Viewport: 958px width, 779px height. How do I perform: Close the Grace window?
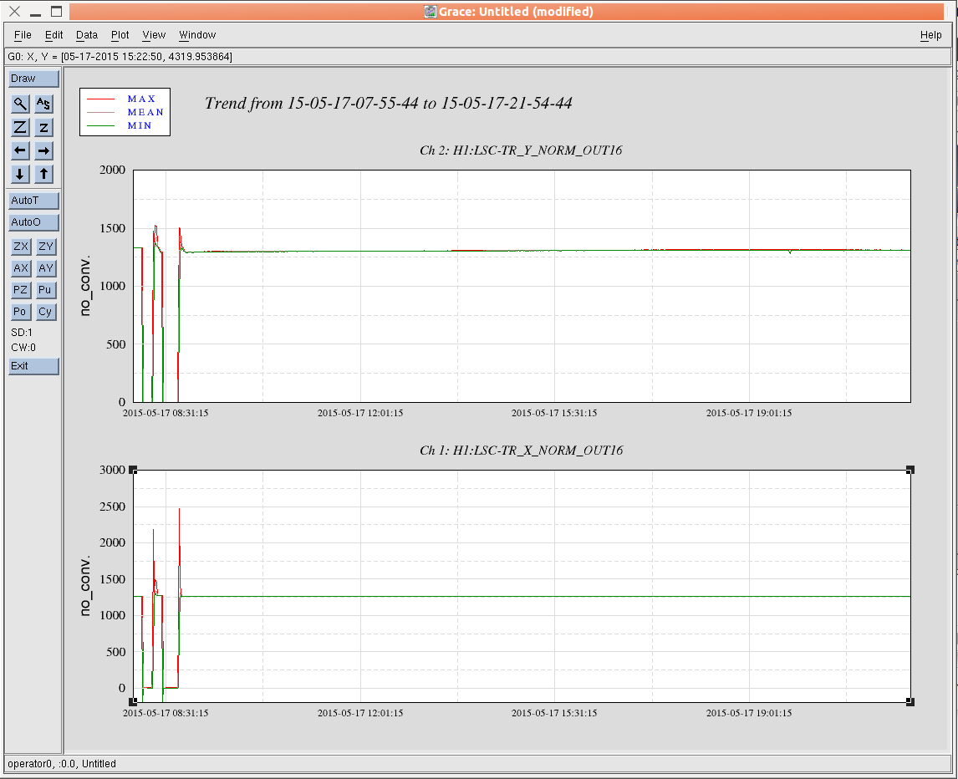tap(15, 12)
